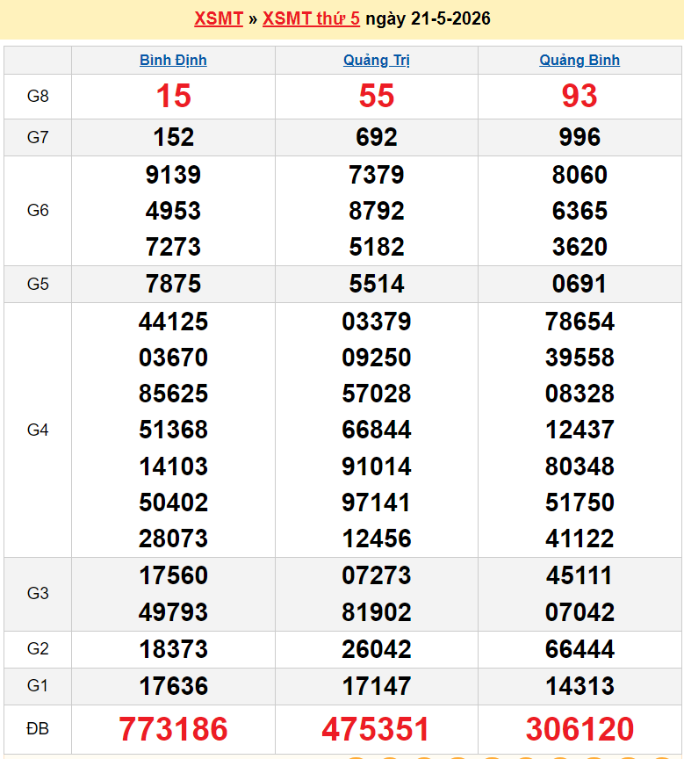Select the G3 result 45111

[580, 576]
